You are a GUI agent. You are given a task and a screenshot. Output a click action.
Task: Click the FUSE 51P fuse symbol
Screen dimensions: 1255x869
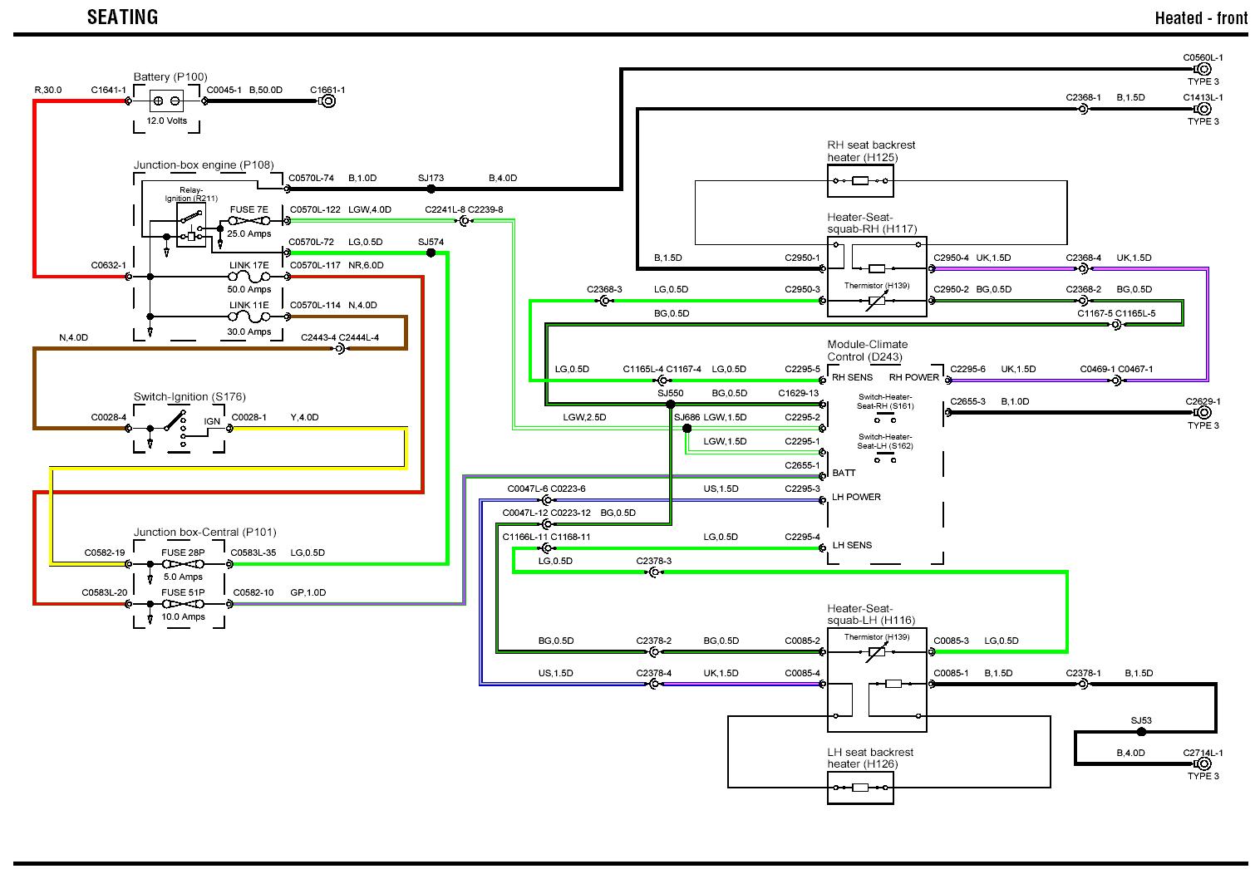183,604
